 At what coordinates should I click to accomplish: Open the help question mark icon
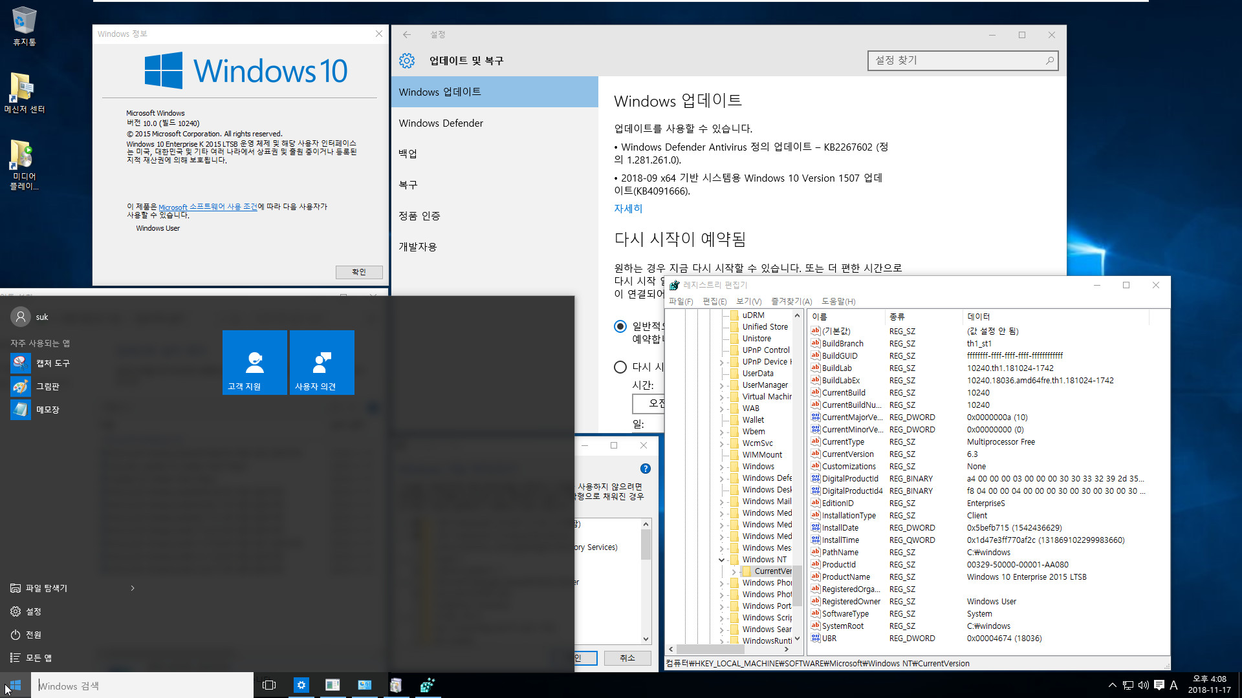[645, 469]
